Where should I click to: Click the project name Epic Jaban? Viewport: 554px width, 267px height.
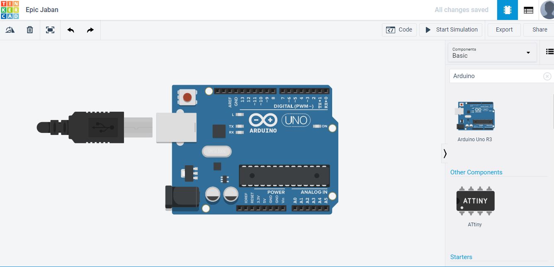42,10
